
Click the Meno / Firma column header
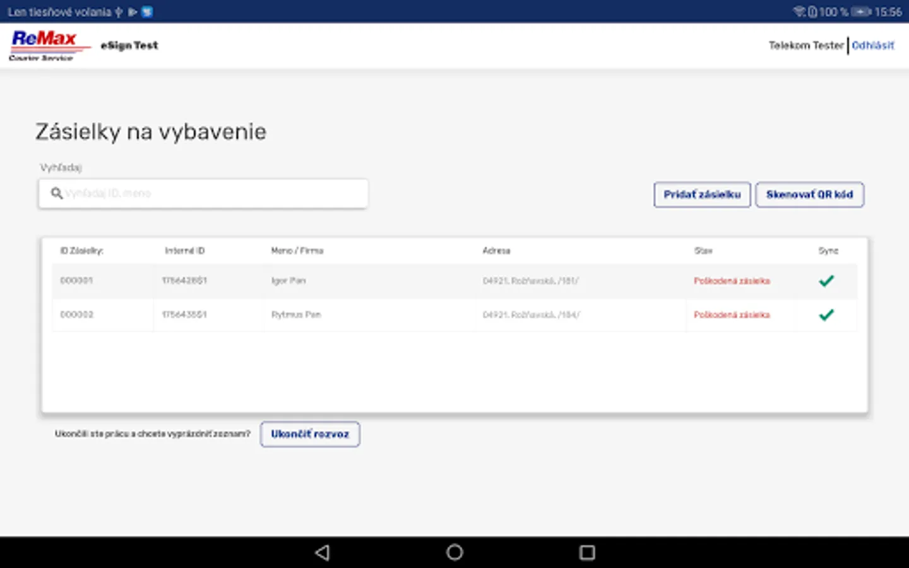[297, 251]
